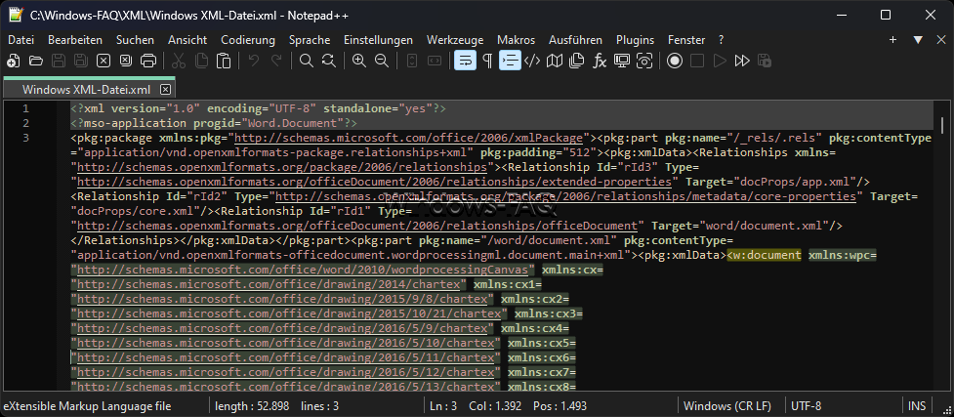This screenshot has width=954, height=417.
Task: Open the Document List icon
Action: [577, 61]
